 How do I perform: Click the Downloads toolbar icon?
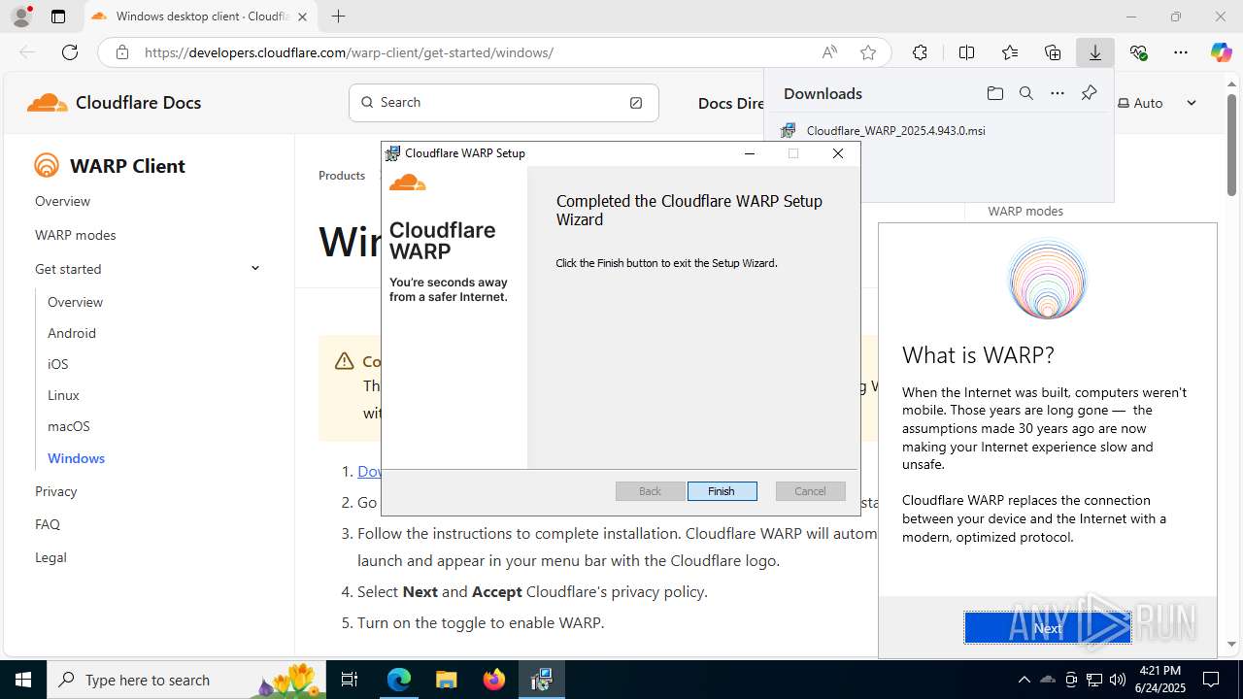pyautogui.click(x=1095, y=52)
